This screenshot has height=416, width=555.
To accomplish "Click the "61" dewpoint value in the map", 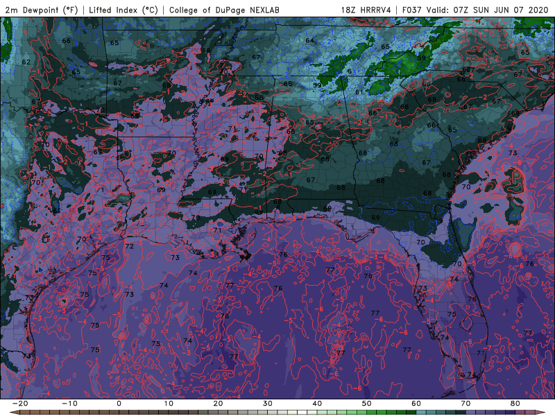I will (x=359, y=92).
